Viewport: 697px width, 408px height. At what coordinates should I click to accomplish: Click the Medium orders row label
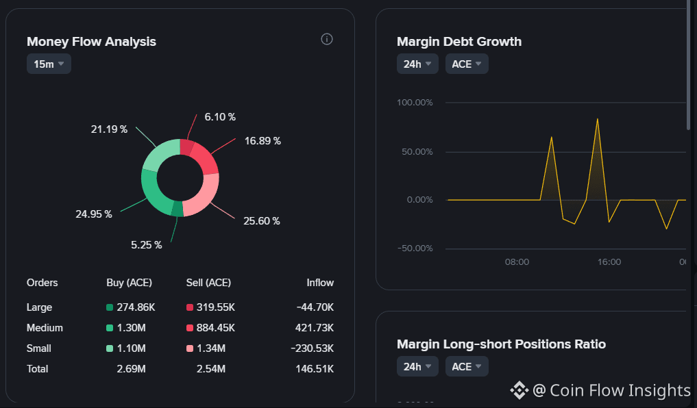(45, 328)
